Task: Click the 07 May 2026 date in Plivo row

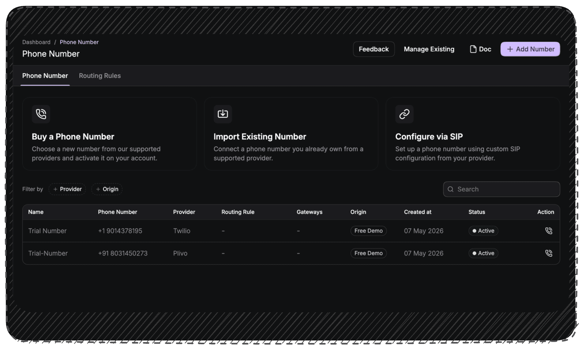Action: pyautogui.click(x=424, y=253)
